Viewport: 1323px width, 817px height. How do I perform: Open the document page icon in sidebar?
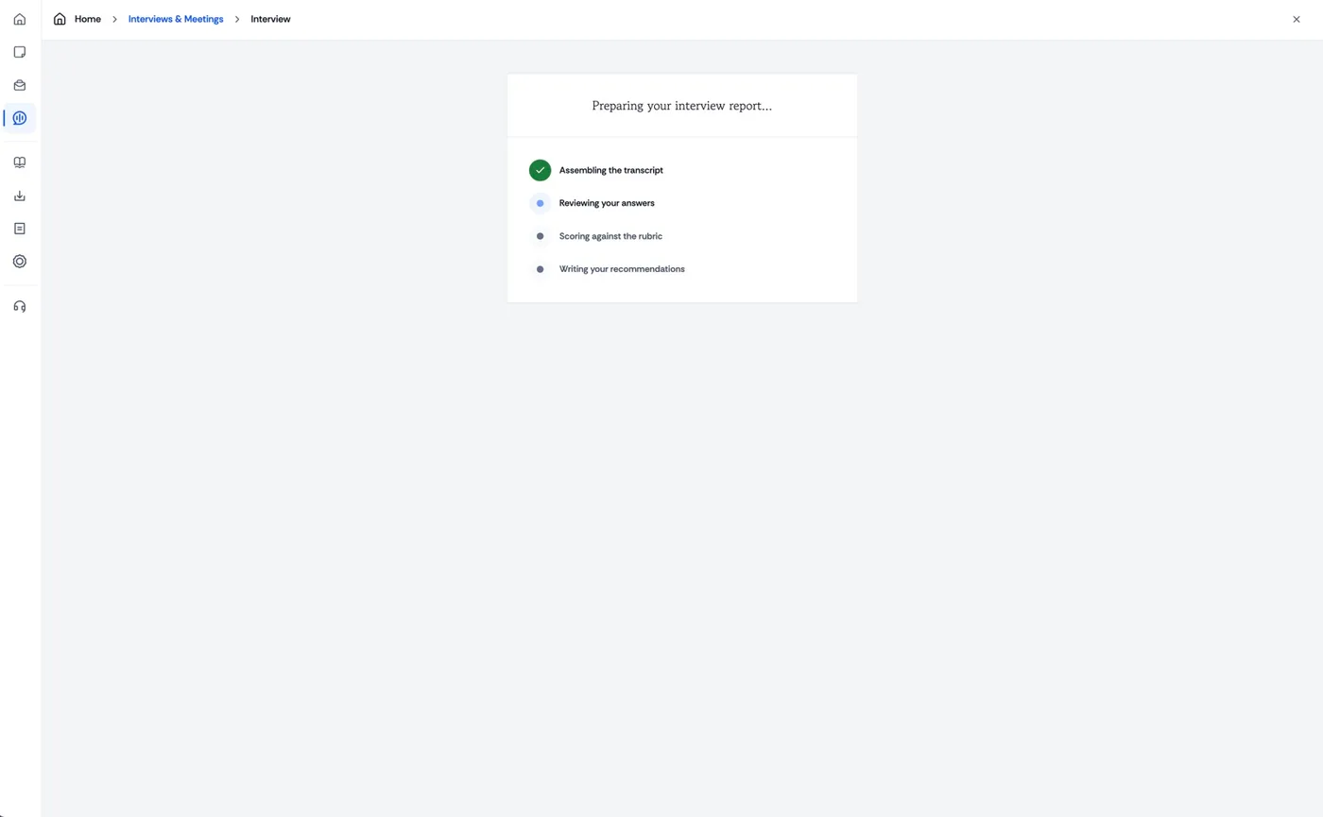point(20,229)
